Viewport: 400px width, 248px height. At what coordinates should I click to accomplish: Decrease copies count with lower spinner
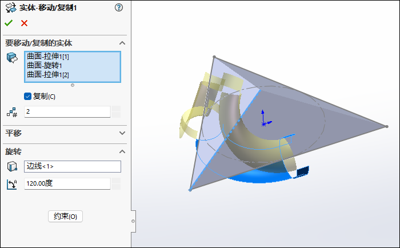(x=116, y=115)
